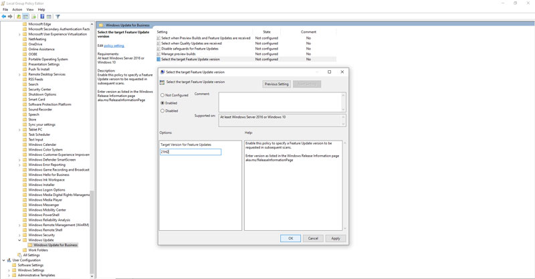Viewport: 535px width, 279px height.
Task: Click the All Settings node icon
Action: (19, 255)
